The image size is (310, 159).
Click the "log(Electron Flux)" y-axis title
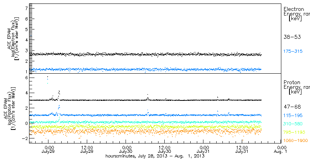click(x=14, y=38)
